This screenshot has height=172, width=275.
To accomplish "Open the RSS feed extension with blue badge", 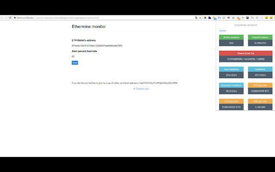I will 214,18.
